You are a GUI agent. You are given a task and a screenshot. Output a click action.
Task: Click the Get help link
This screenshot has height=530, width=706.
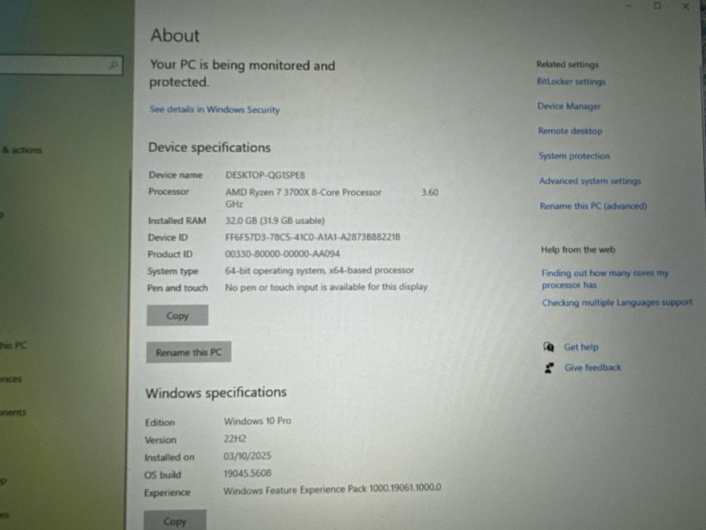pyautogui.click(x=581, y=347)
